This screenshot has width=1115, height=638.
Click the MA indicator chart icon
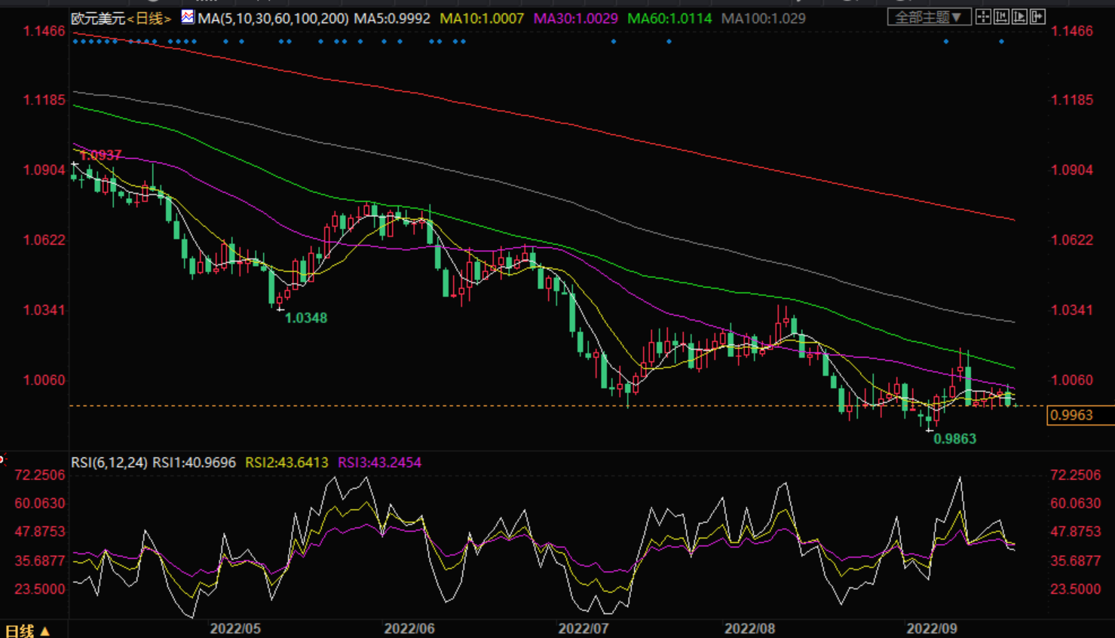pos(187,17)
